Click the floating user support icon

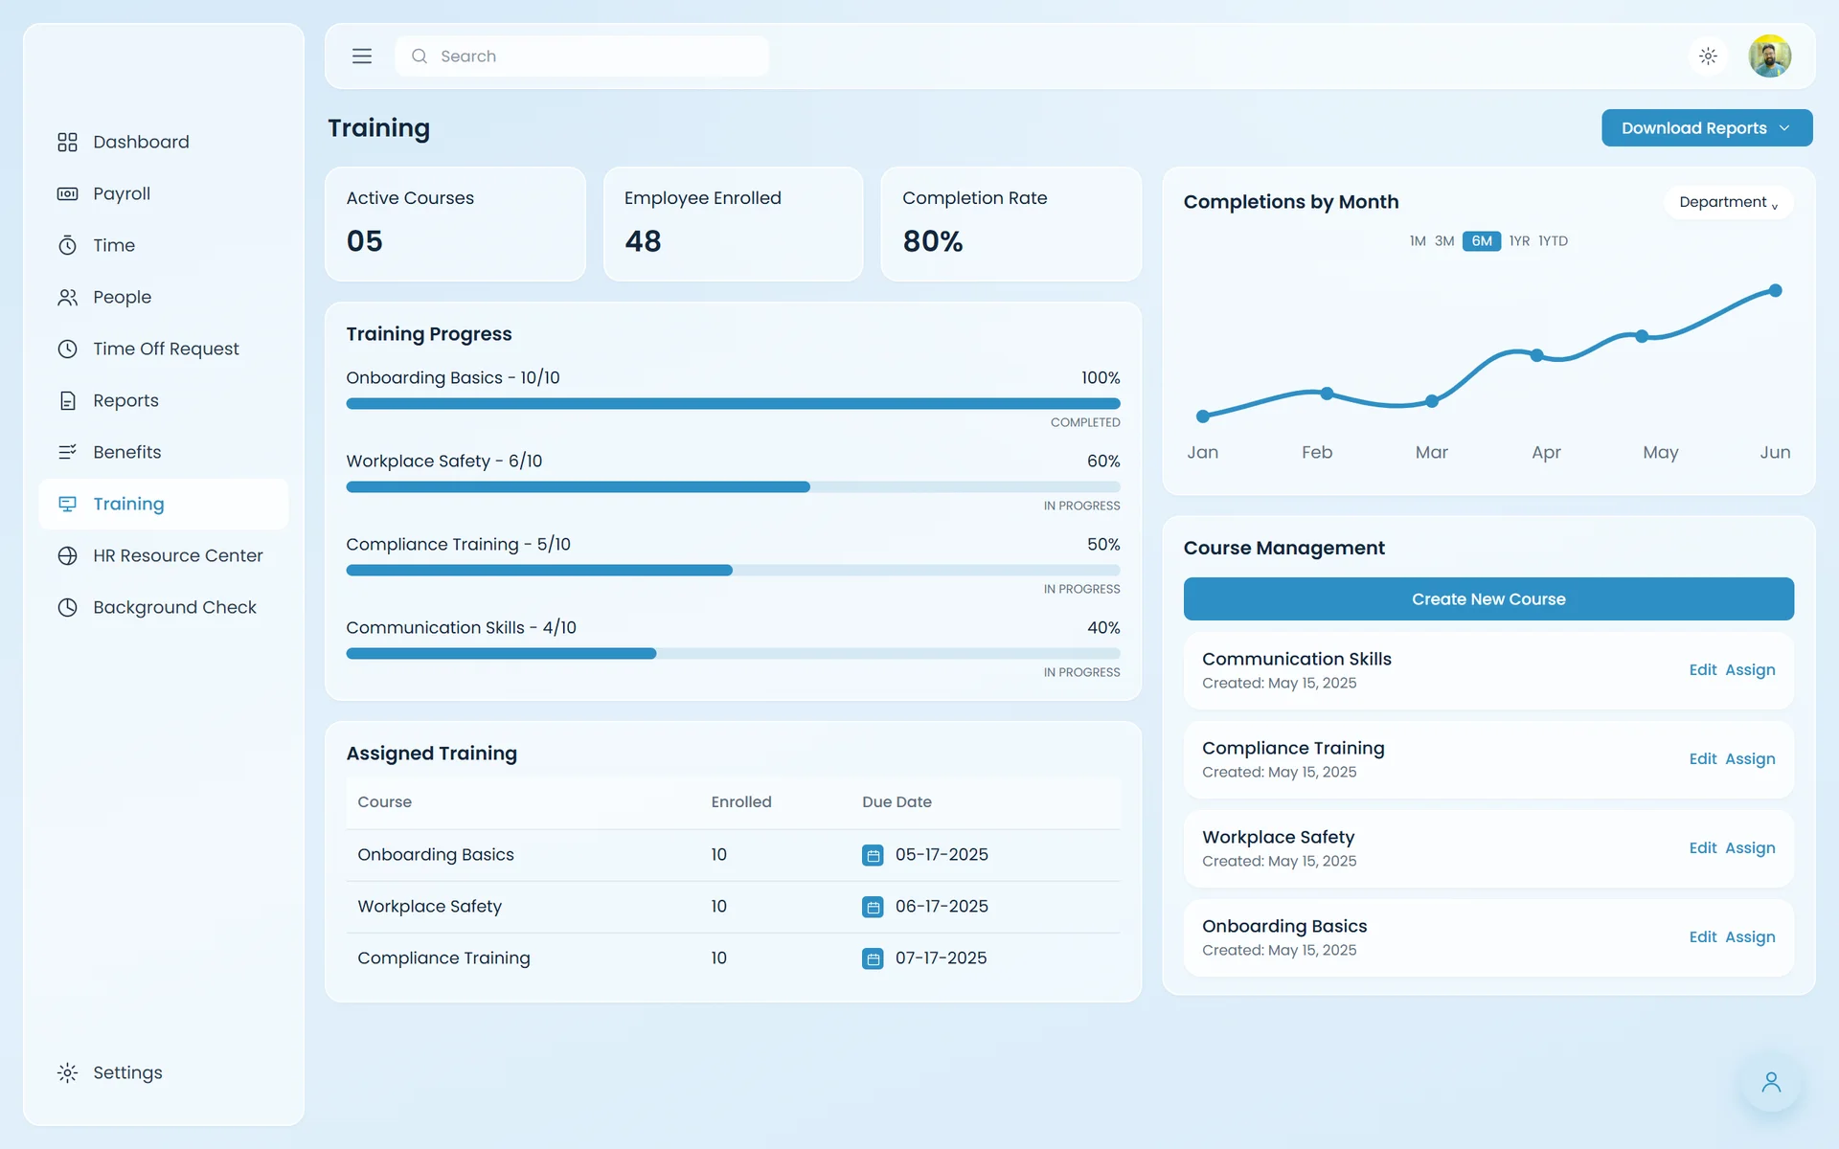(1771, 1082)
